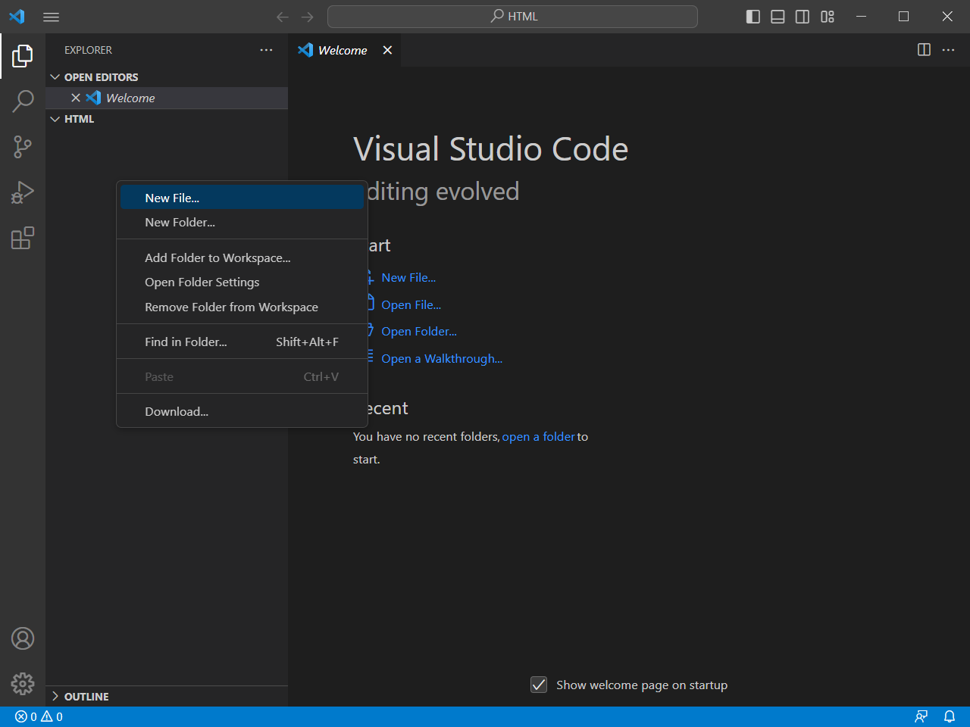Select Welcome entry in Open Editors
The width and height of the screenshot is (970, 727).
click(x=167, y=98)
